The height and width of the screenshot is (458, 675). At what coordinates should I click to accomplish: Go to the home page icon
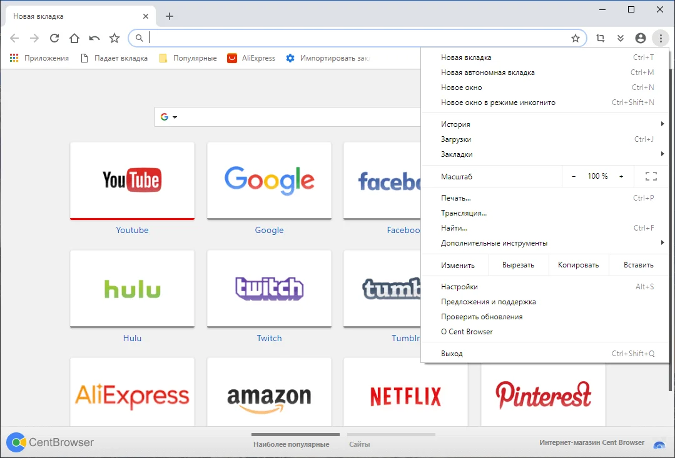(74, 38)
